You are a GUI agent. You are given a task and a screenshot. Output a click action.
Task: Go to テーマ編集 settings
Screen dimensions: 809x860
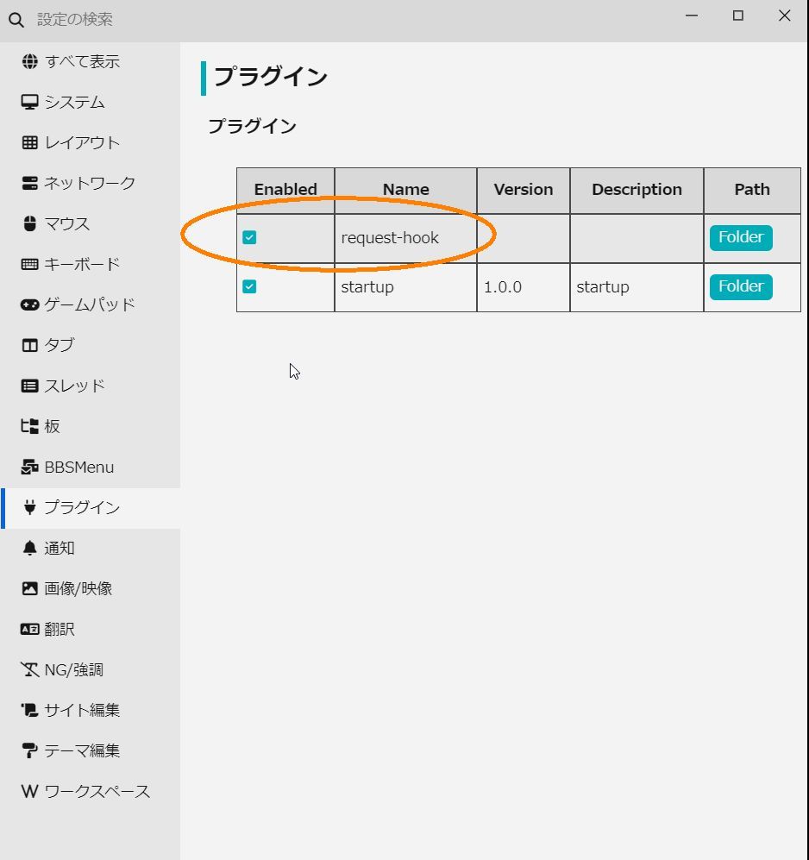click(91, 750)
